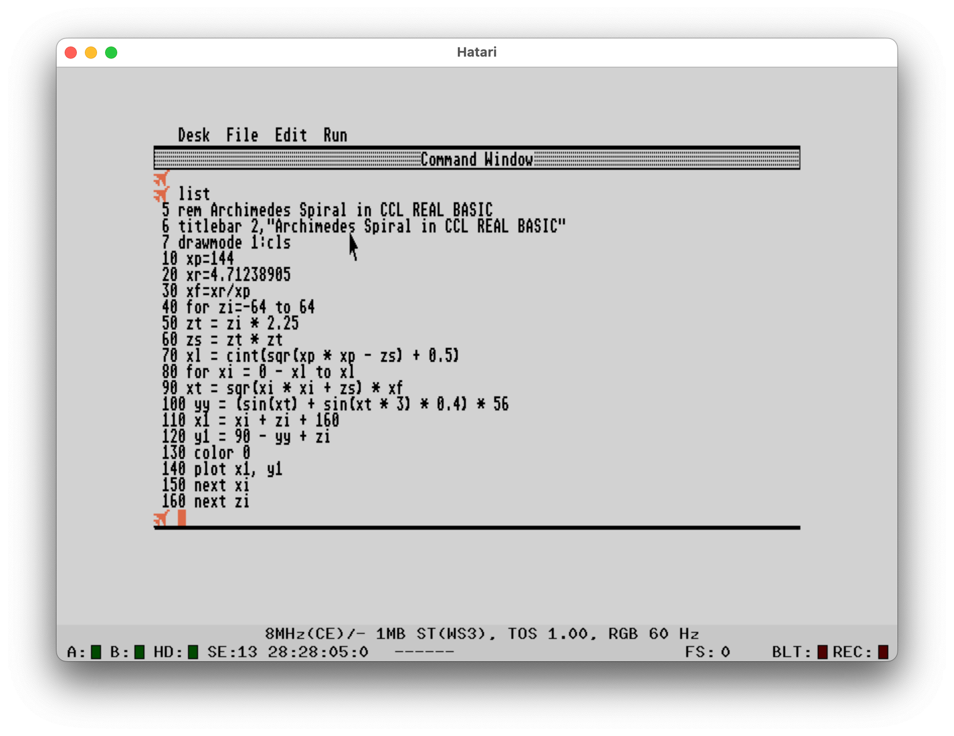Viewport: 954px width, 736px height.
Task: Click line '7 drawmode 1:cls'
Action: [x=226, y=242]
